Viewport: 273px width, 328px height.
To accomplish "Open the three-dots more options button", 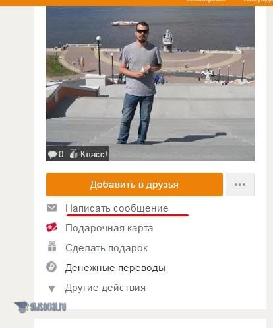I will point(240,184).
